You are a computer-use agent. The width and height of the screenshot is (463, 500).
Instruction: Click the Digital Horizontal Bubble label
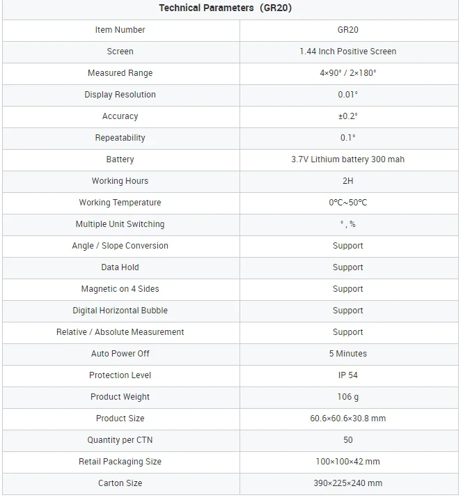click(120, 311)
